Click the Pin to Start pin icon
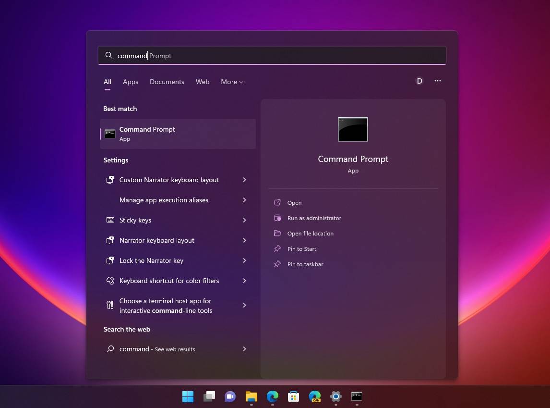Screen dimensions: 550x408 (x=277, y=248)
